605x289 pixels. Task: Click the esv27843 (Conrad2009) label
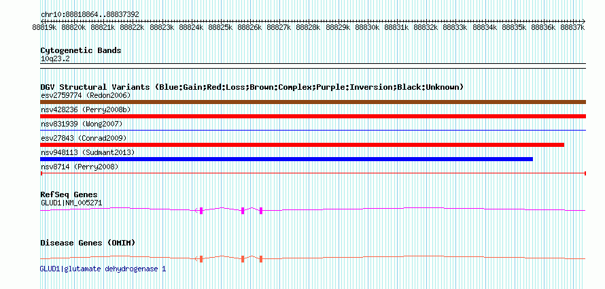tap(84, 138)
